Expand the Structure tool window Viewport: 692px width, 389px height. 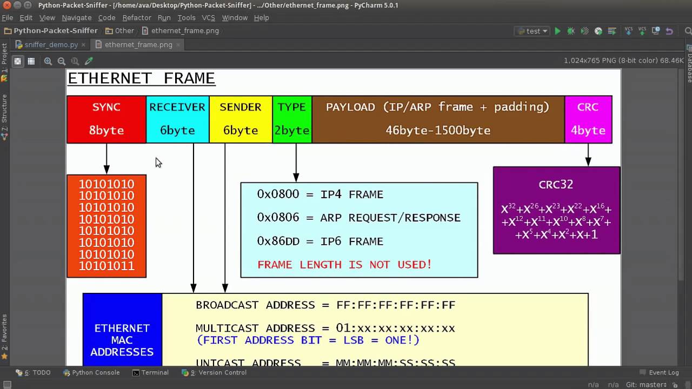pos(4,116)
